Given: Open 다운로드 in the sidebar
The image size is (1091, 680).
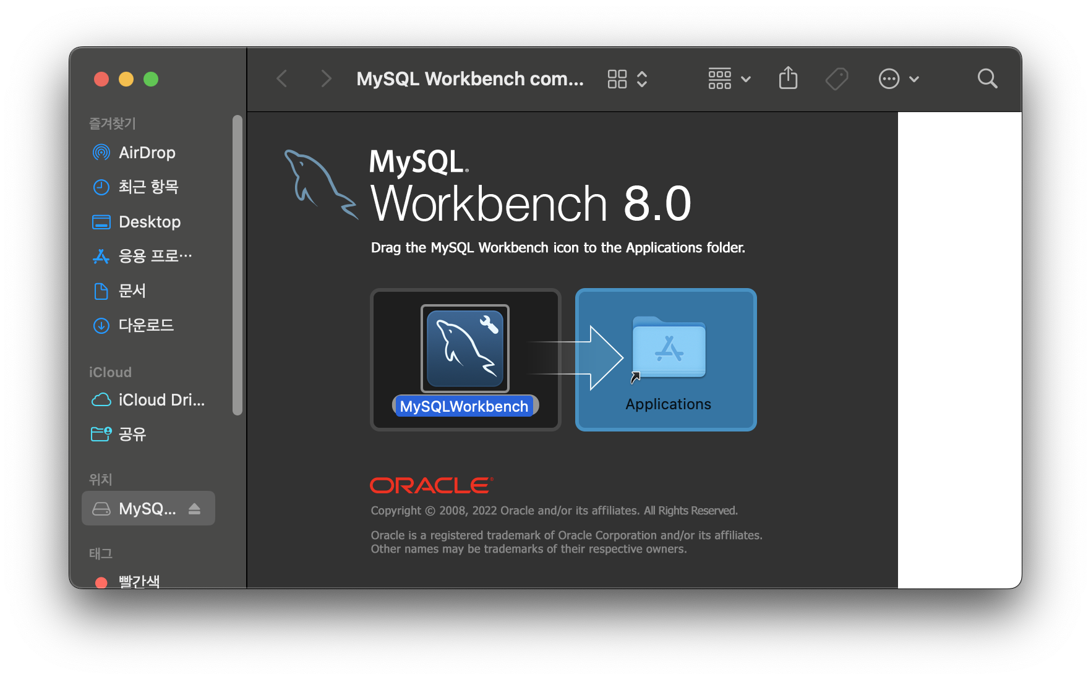Looking at the screenshot, I should click(148, 325).
